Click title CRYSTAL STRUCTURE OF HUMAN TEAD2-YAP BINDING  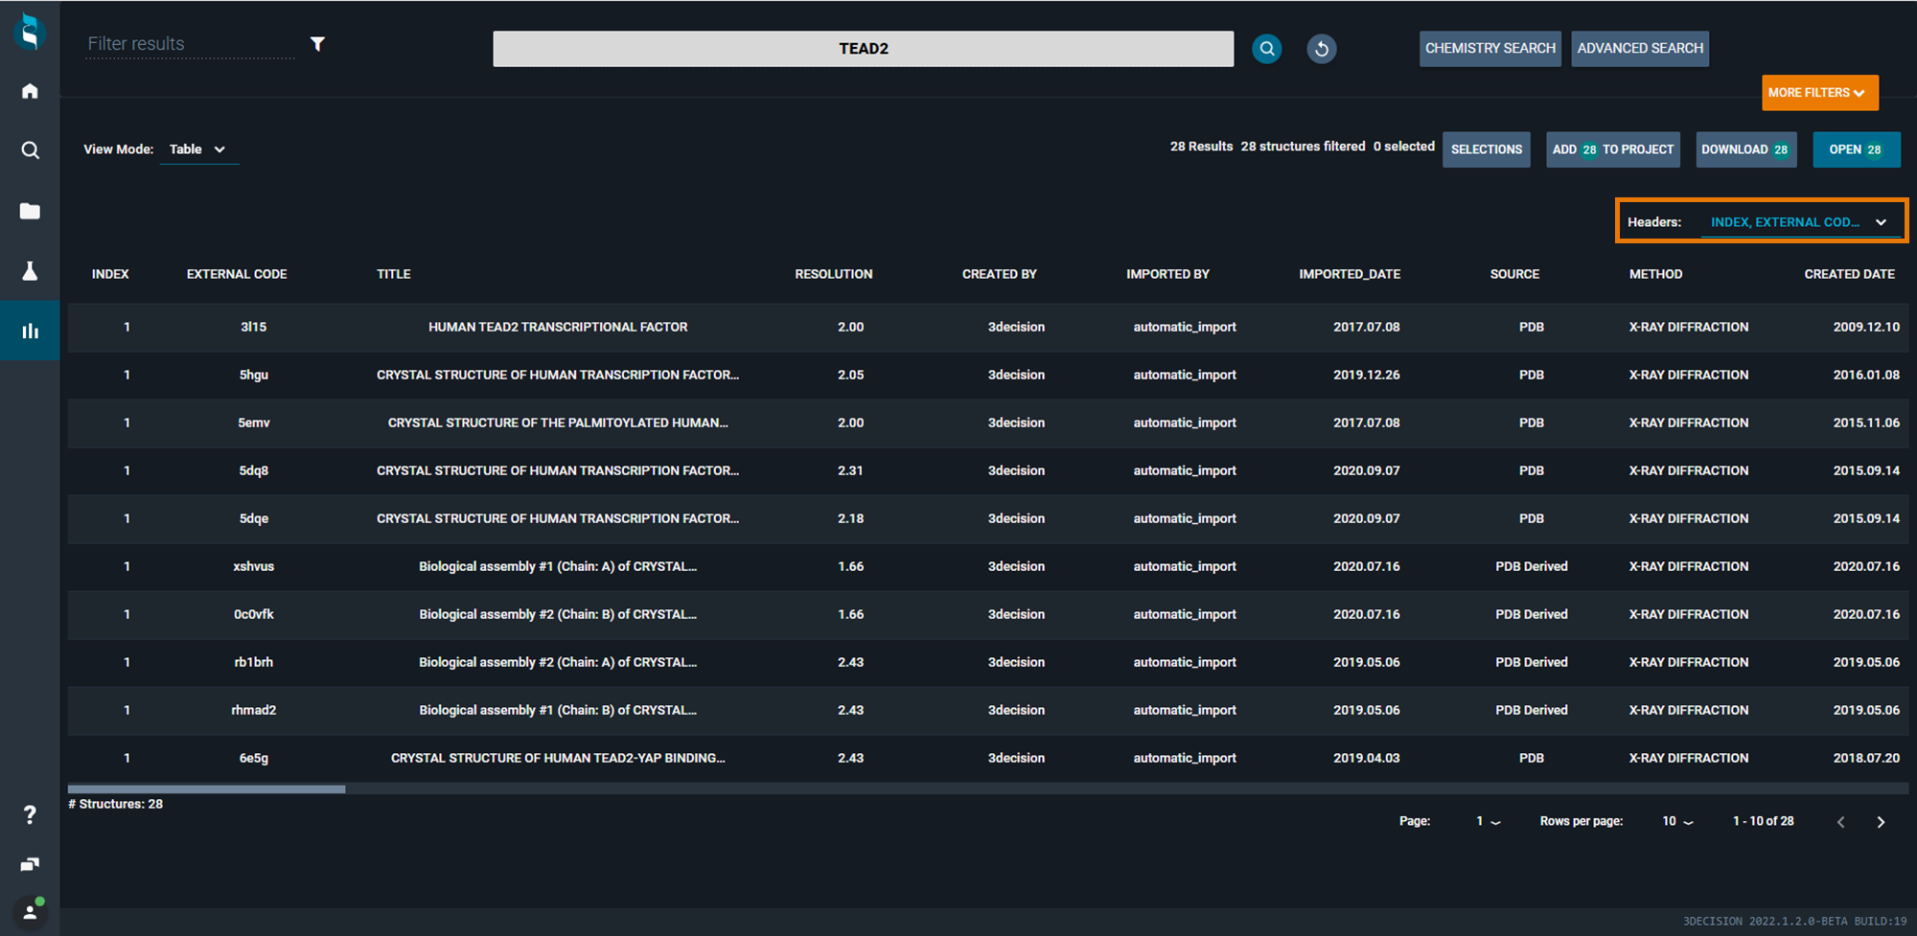[558, 759]
